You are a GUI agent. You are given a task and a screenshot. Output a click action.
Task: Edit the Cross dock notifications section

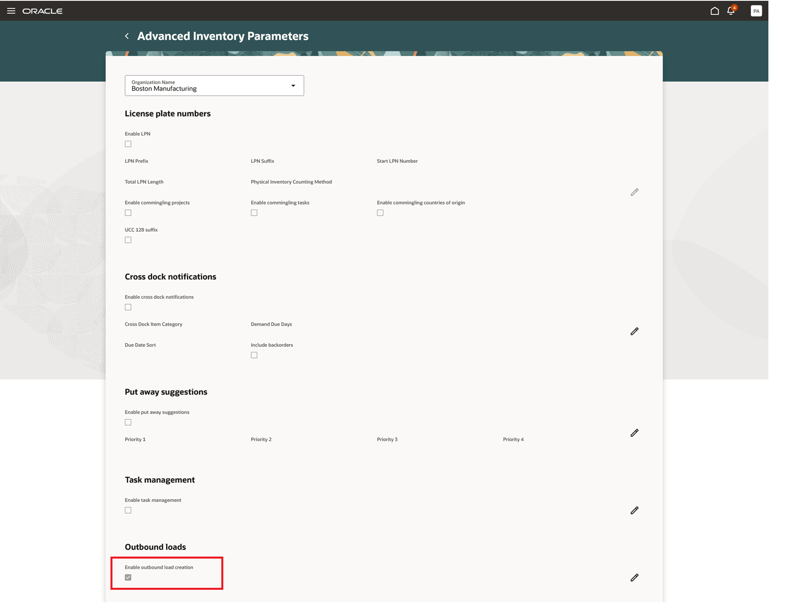[634, 331]
